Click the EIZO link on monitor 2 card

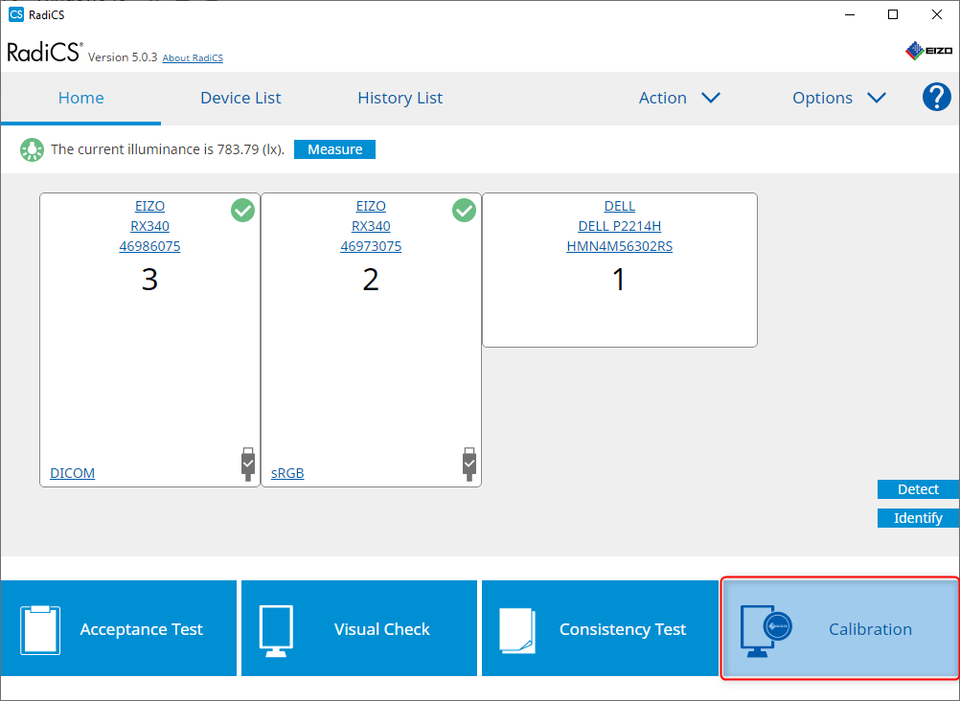(371, 206)
